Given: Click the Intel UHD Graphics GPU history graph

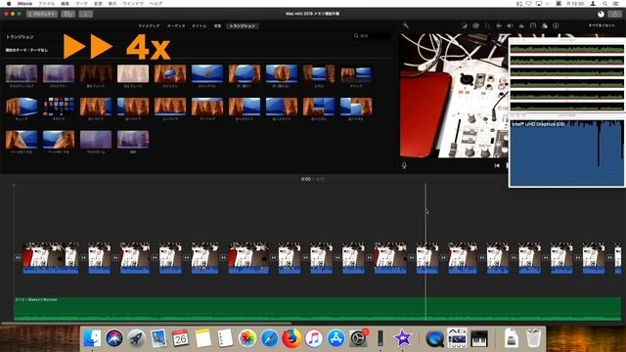Looking at the screenshot, I should [566, 153].
